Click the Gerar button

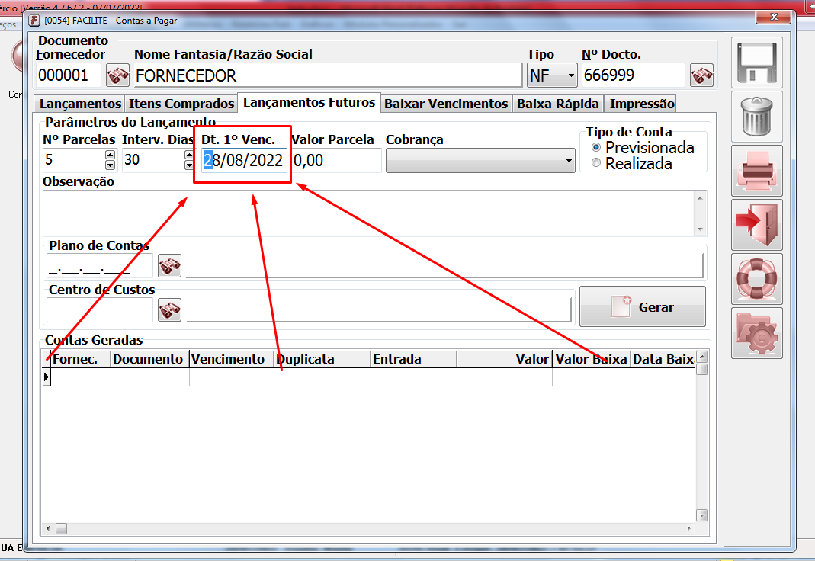tap(643, 307)
